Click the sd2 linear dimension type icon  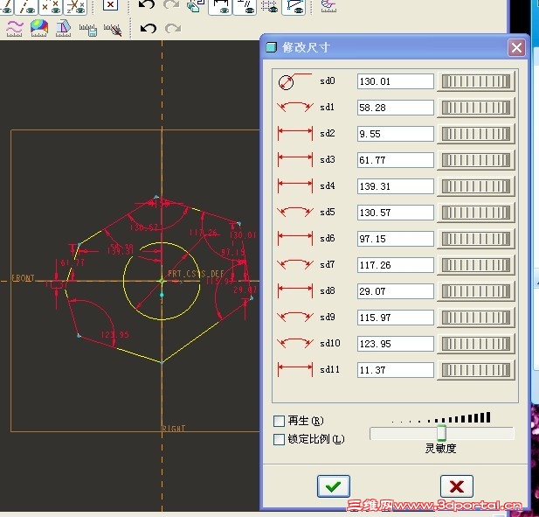295,134
